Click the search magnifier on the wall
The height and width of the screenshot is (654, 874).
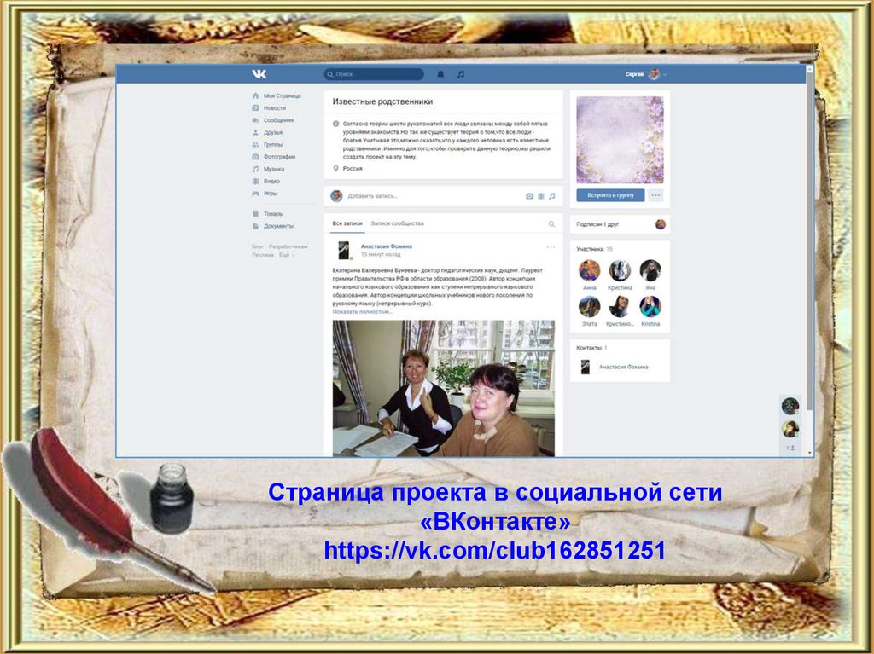552,223
